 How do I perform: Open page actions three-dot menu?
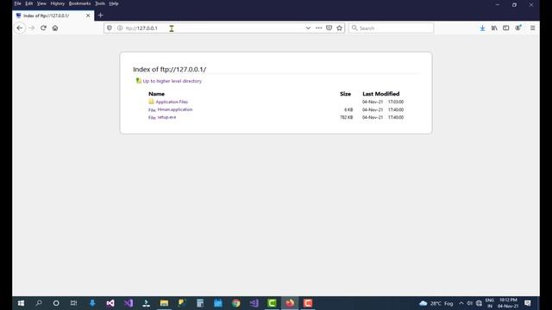[x=318, y=28]
